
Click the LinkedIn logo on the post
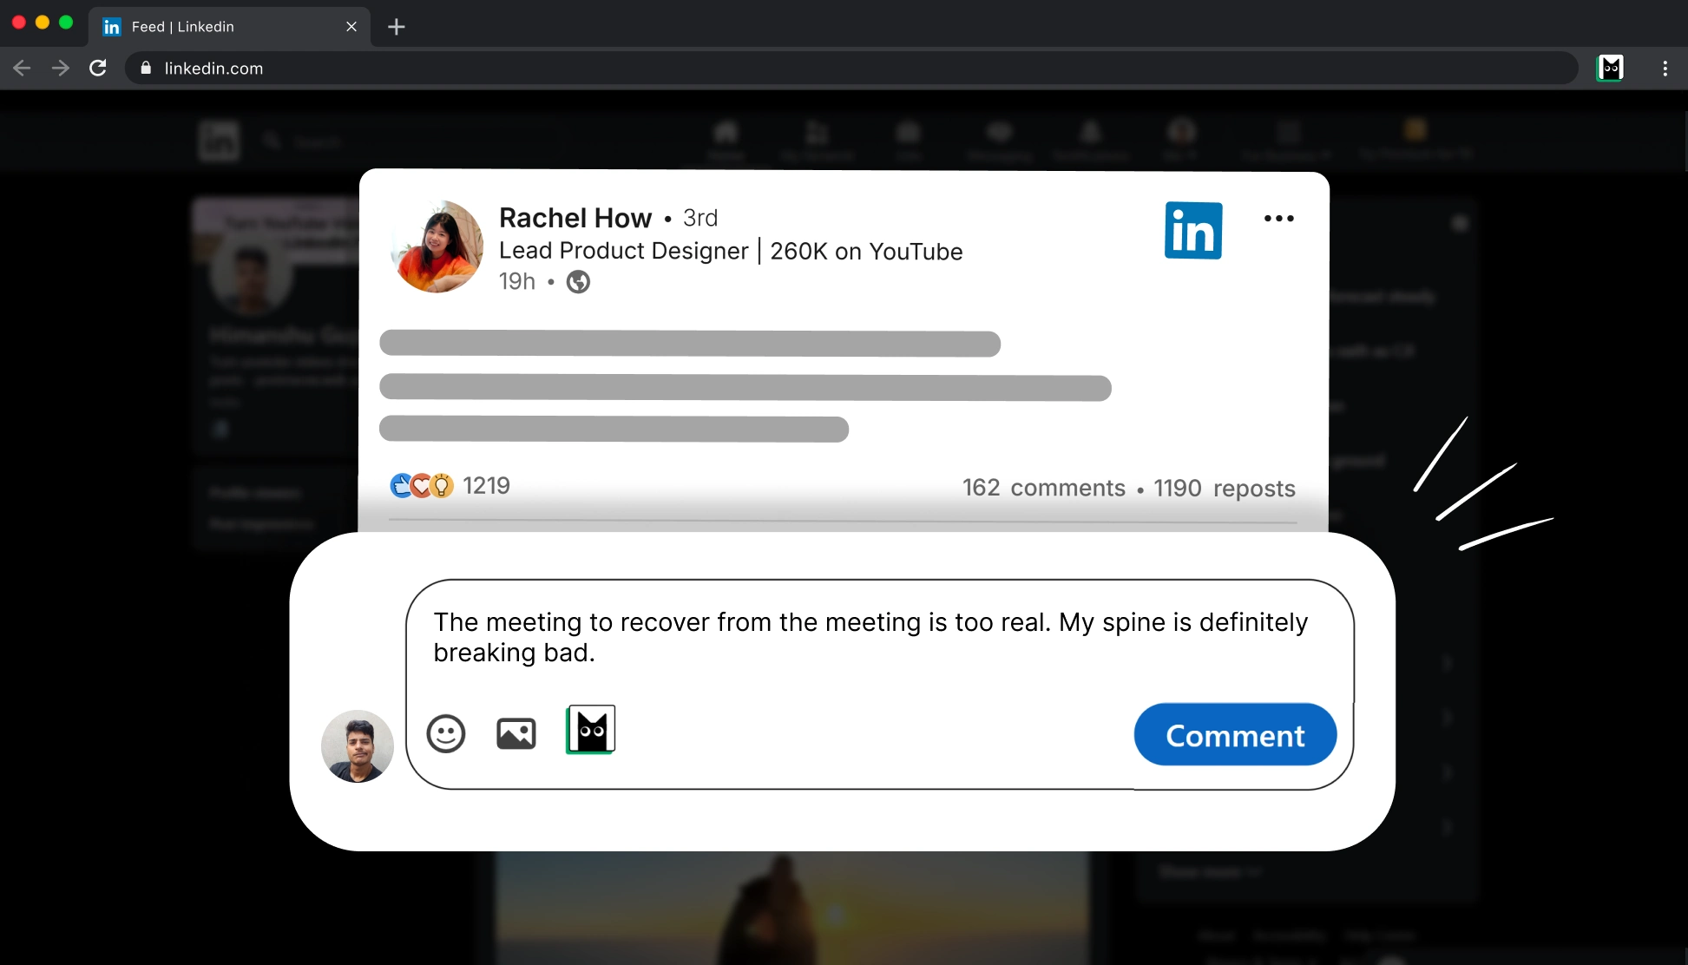click(x=1192, y=231)
